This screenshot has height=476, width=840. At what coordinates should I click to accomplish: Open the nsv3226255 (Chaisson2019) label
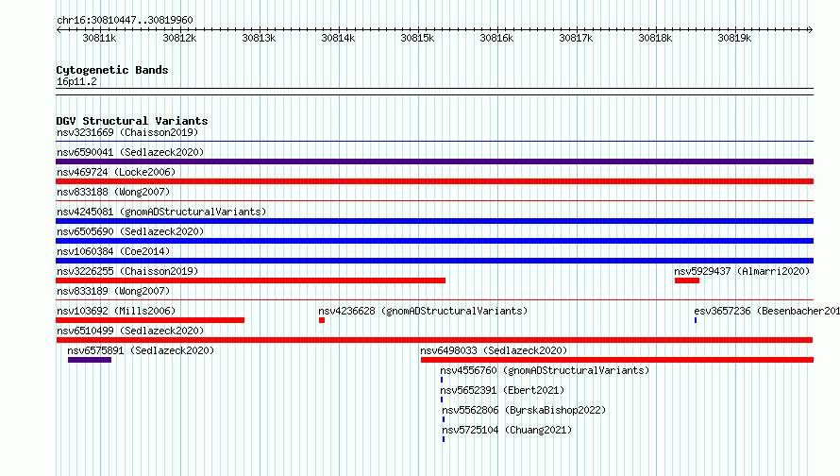pyautogui.click(x=127, y=271)
